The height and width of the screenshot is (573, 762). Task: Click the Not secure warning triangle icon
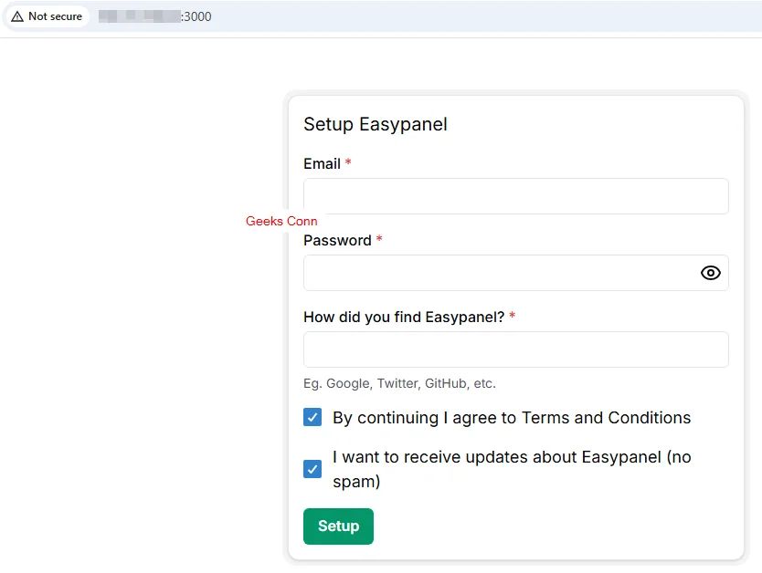point(16,16)
